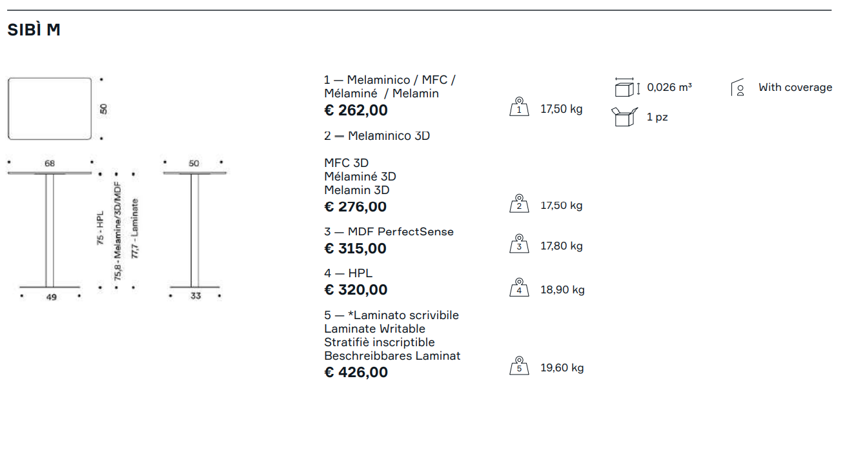Click the SIBÌ M product title
The height and width of the screenshot is (450, 856).
click(x=34, y=30)
